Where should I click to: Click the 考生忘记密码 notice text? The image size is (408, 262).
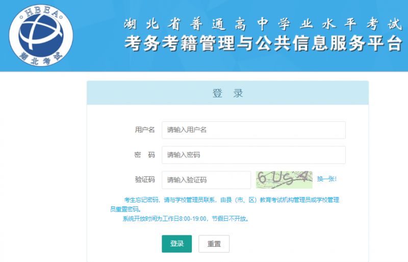[225, 204]
